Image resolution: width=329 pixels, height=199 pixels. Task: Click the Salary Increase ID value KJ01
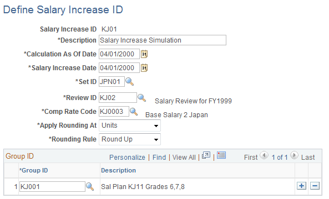point(109,29)
